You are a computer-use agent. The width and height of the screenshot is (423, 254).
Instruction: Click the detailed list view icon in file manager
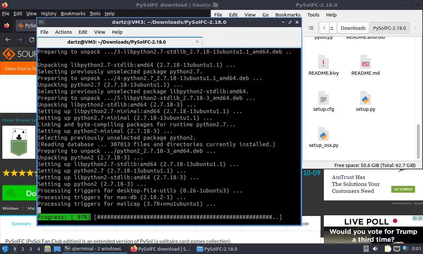[x=311, y=28]
